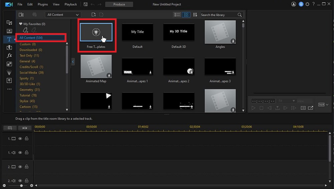Image resolution: width=334 pixels, height=189 pixels.
Task: Click the fit timeline to view icon
Action: [x=10, y=128]
